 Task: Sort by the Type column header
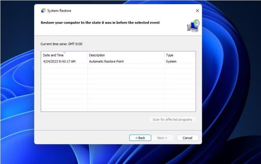click(180, 55)
